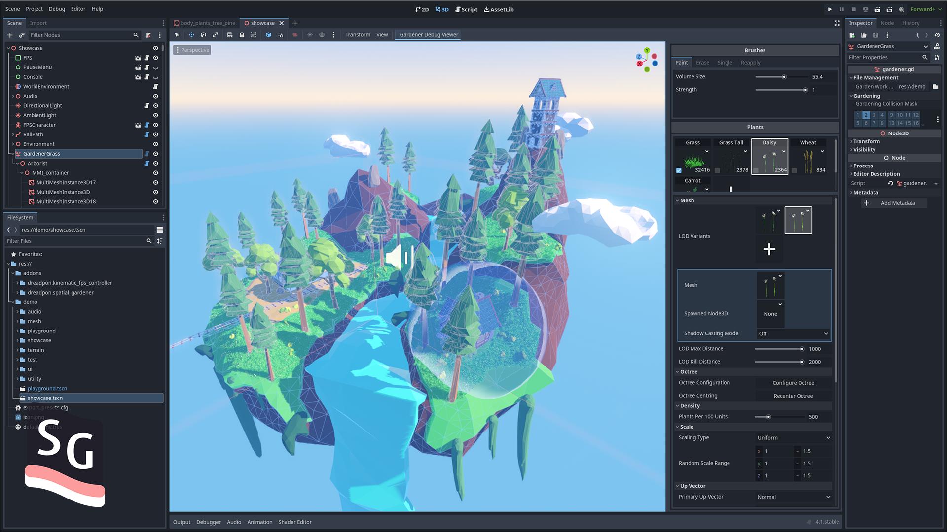
Task: Click the lock selected node icon
Action: [242, 35]
